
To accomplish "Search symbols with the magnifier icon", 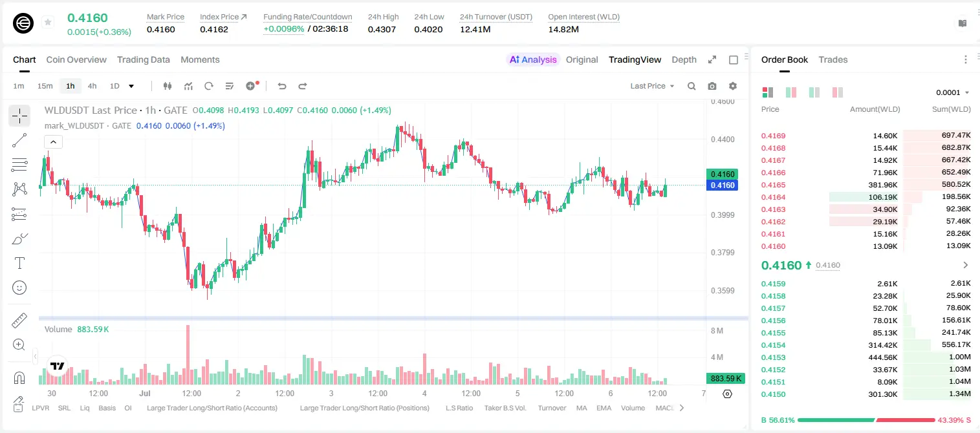I will (691, 86).
